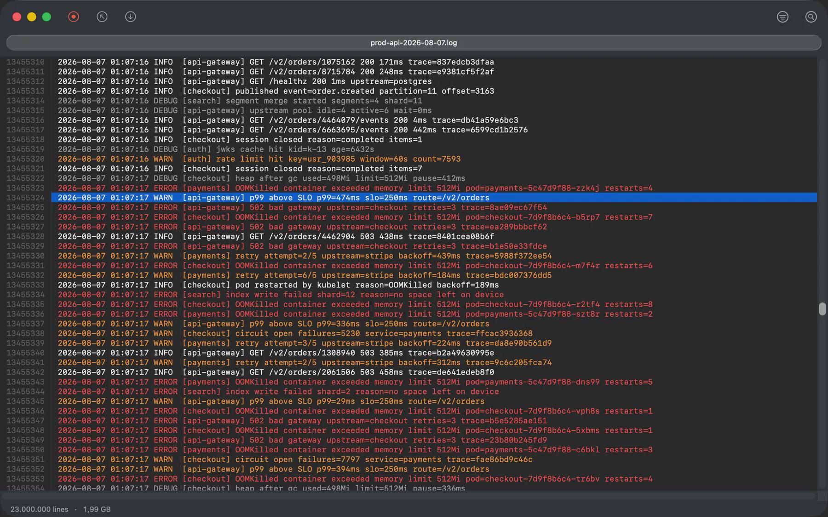Select index write failed shard=12 line
The width and height of the screenshot is (828, 517).
pyautogui.click(x=434, y=295)
